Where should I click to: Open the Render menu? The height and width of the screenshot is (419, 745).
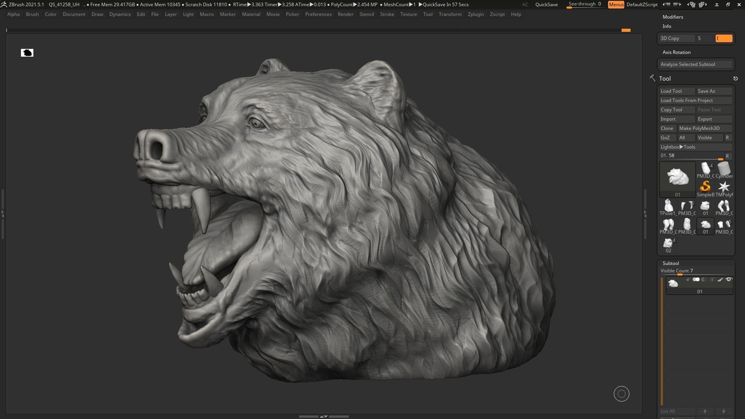pos(345,14)
